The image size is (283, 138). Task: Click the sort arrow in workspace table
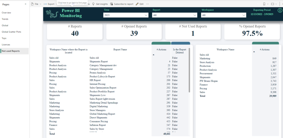254,52
